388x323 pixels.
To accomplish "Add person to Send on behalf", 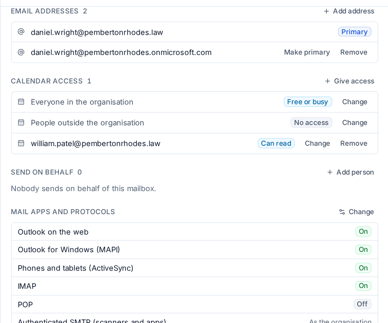I will pos(350,172).
